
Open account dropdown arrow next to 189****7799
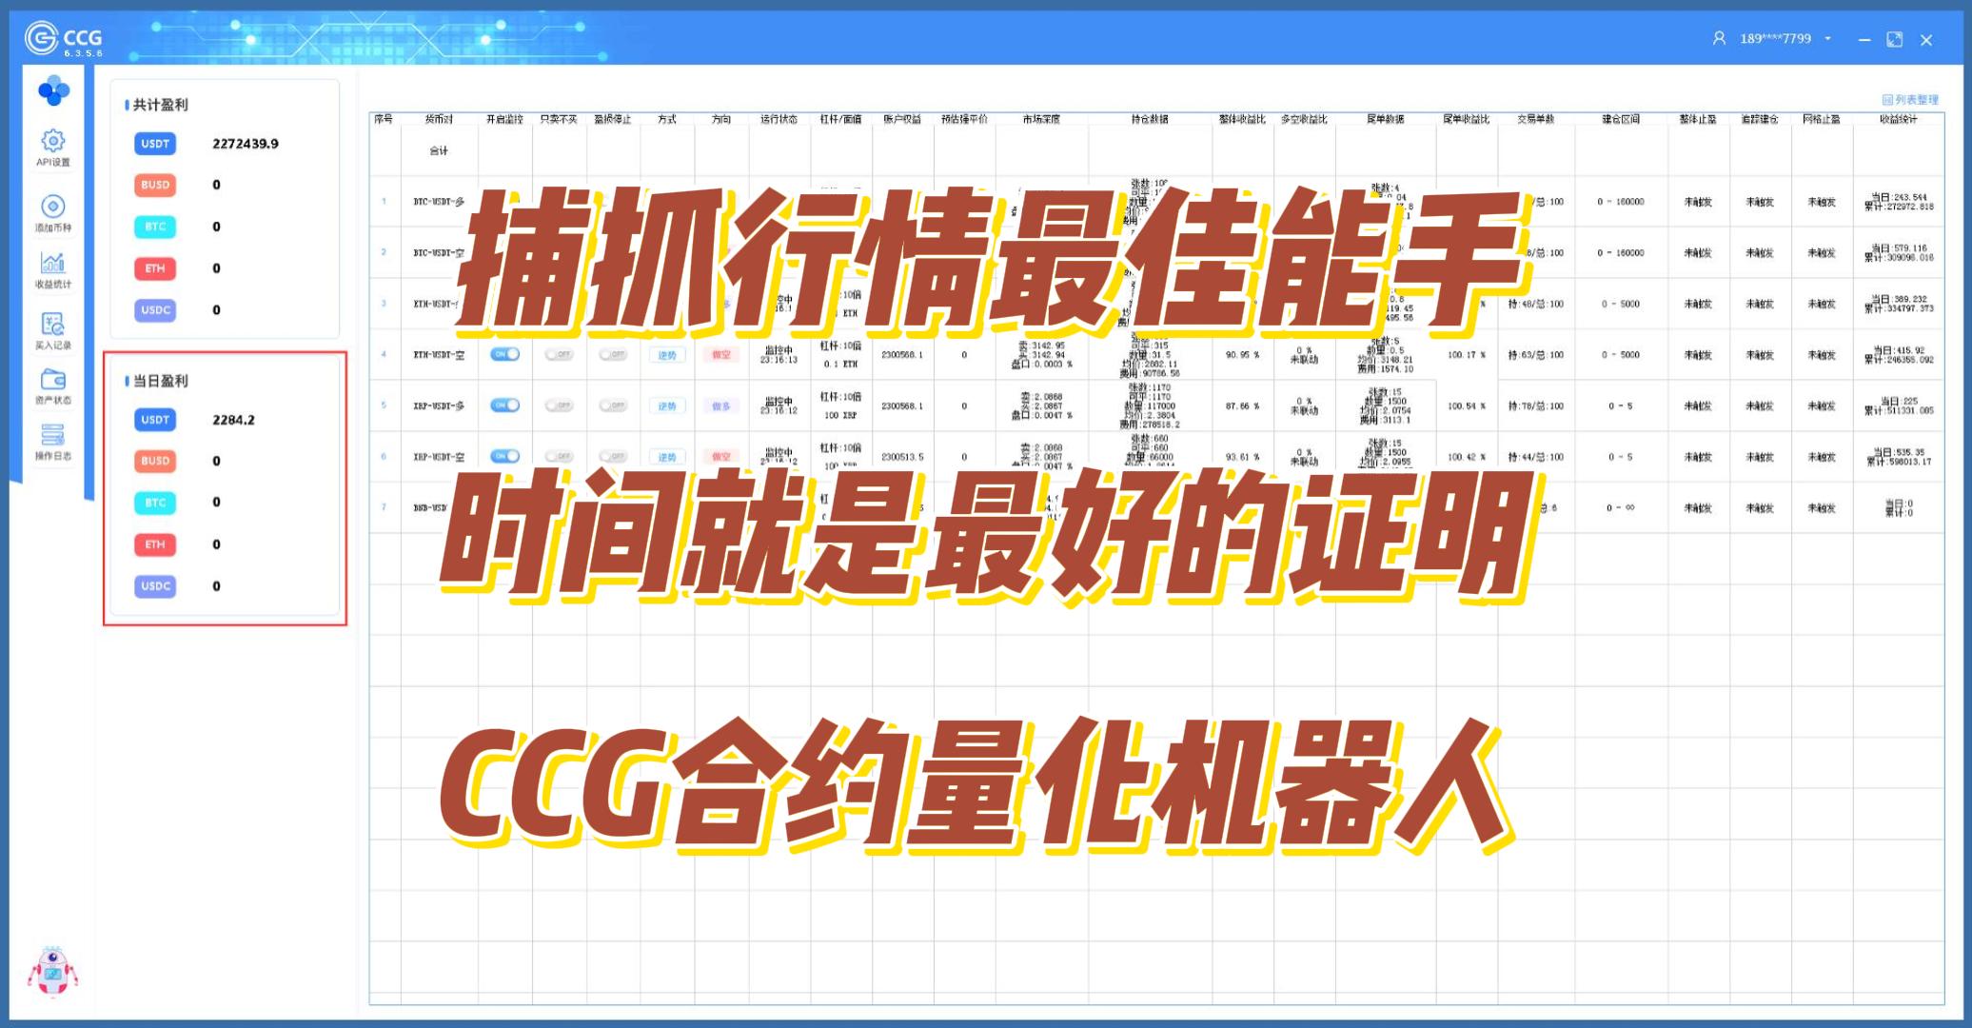1827,39
